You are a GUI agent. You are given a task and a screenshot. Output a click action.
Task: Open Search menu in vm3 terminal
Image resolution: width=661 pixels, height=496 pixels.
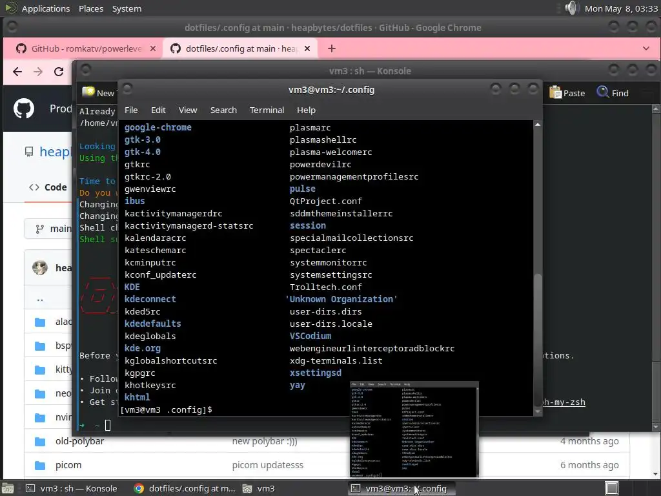[x=223, y=110]
